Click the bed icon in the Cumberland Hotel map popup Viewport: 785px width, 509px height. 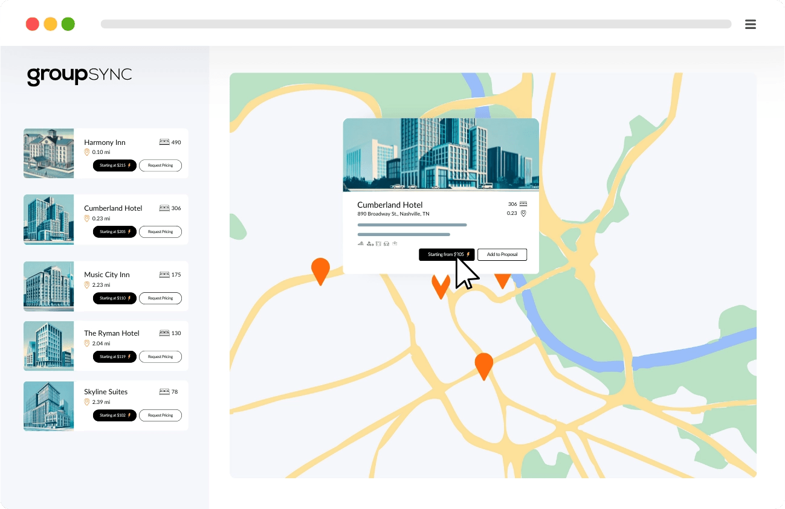pyautogui.click(x=523, y=204)
